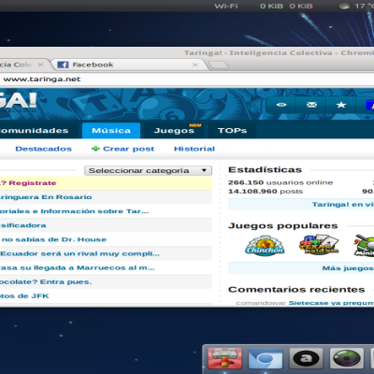Screen dimensions: 374x374
Task: Open post 'Ecuador será un rival muy compli...'
Action: [79, 253]
